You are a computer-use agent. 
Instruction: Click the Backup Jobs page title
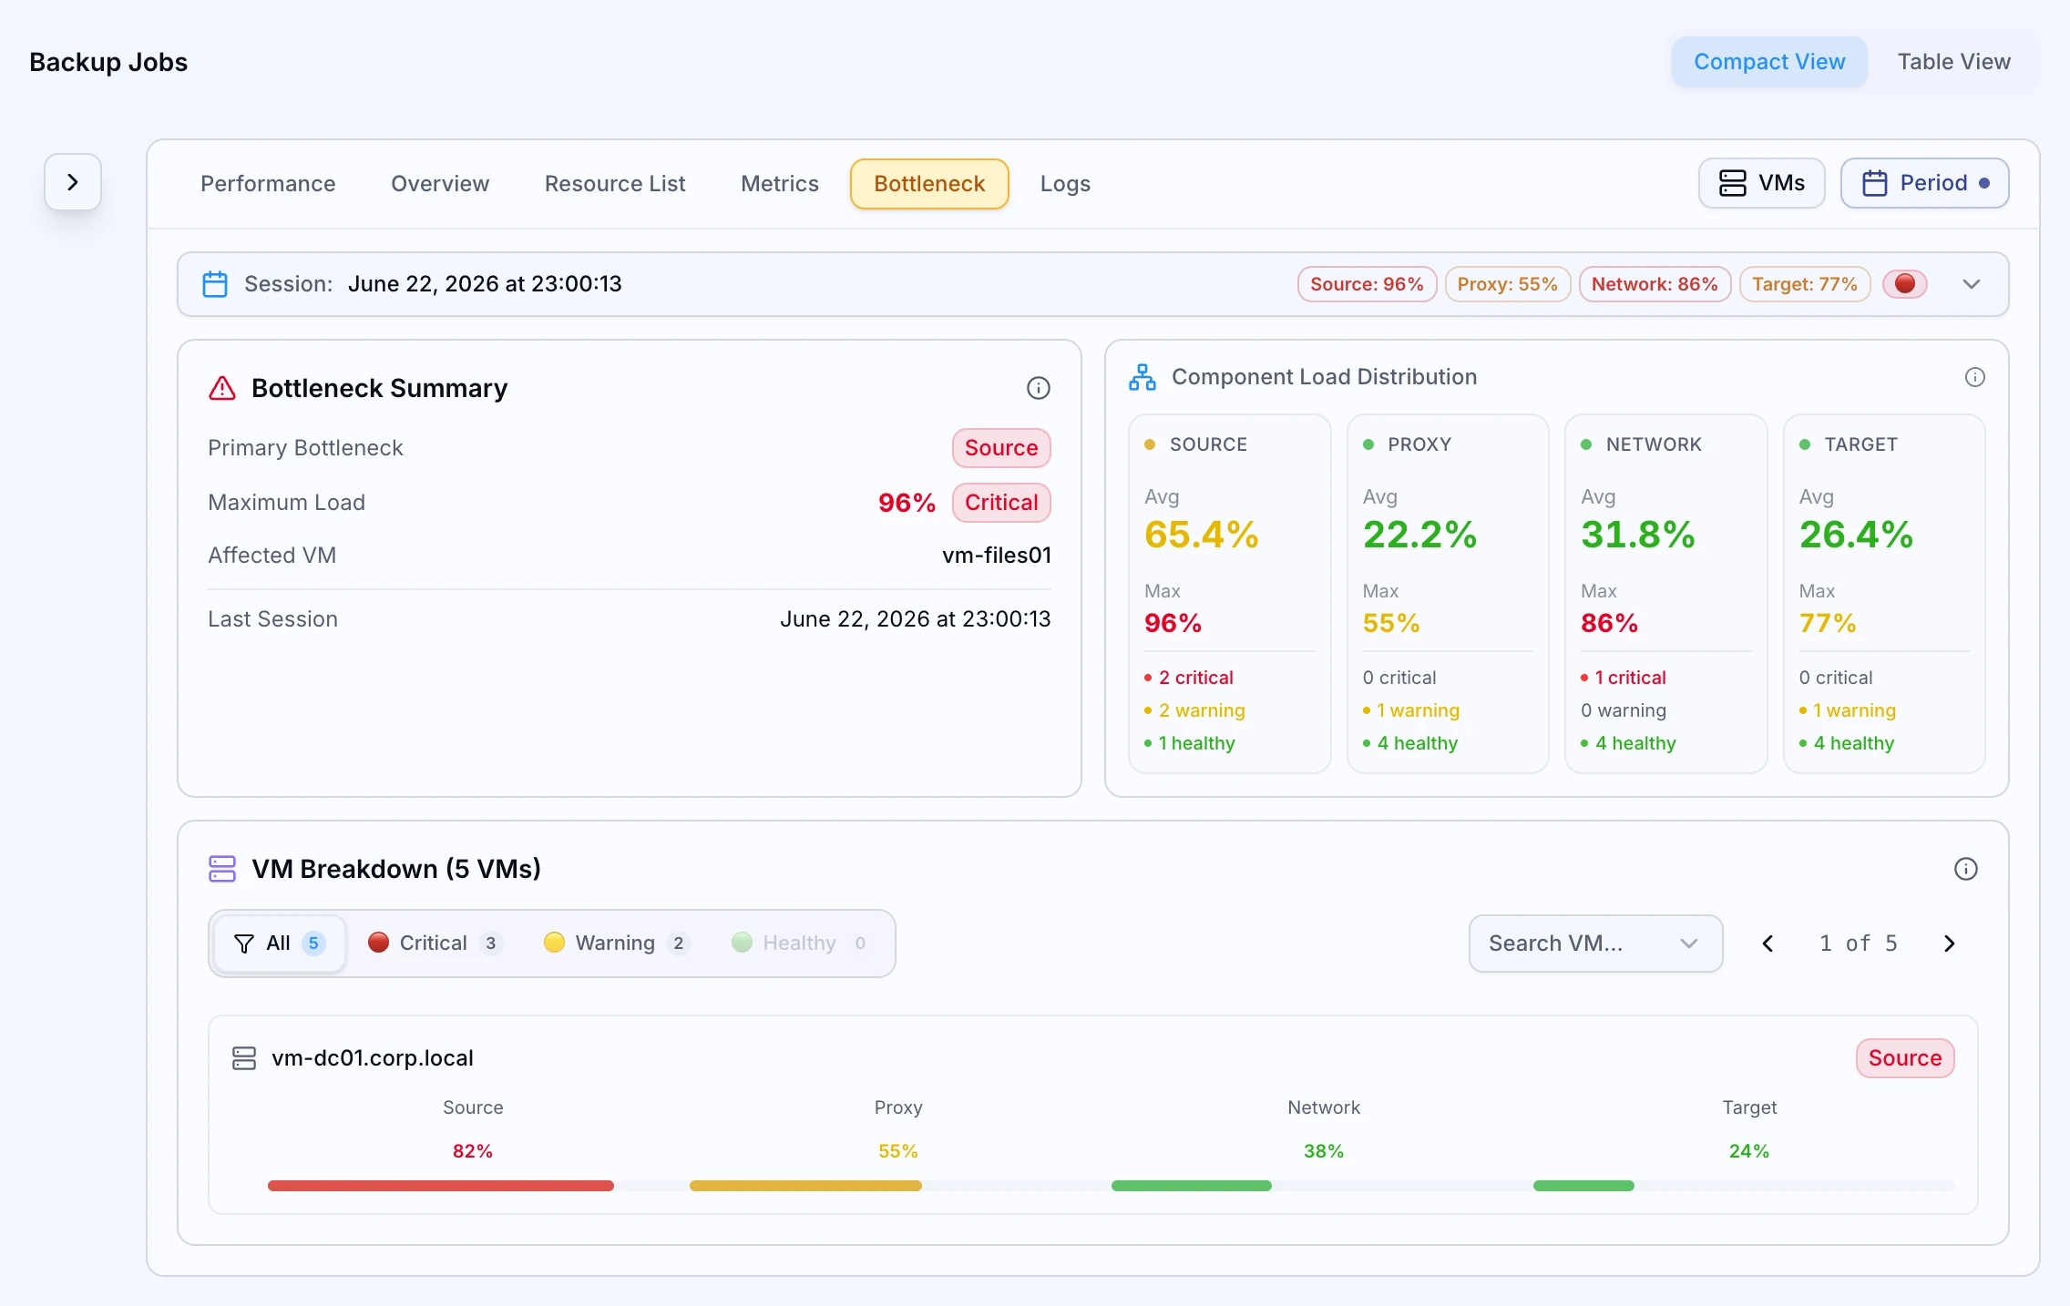coord(108,62)
